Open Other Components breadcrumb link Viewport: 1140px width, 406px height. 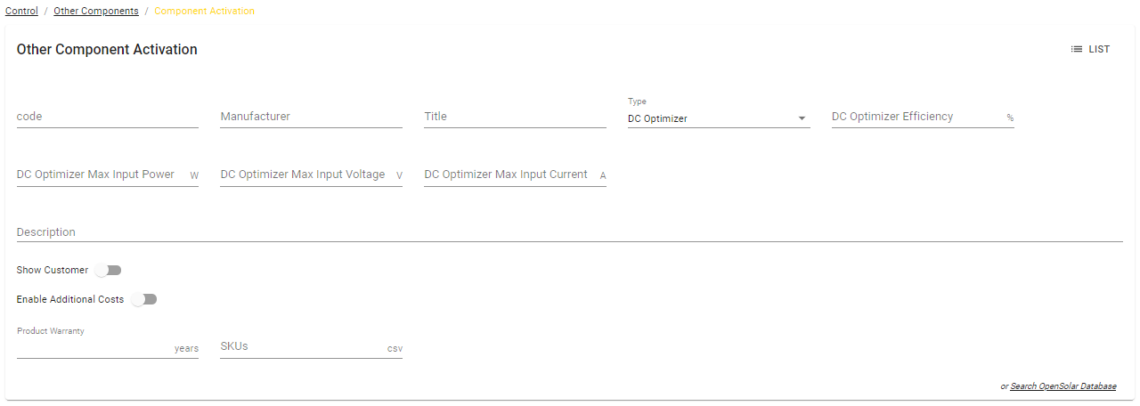click(95, 11)
